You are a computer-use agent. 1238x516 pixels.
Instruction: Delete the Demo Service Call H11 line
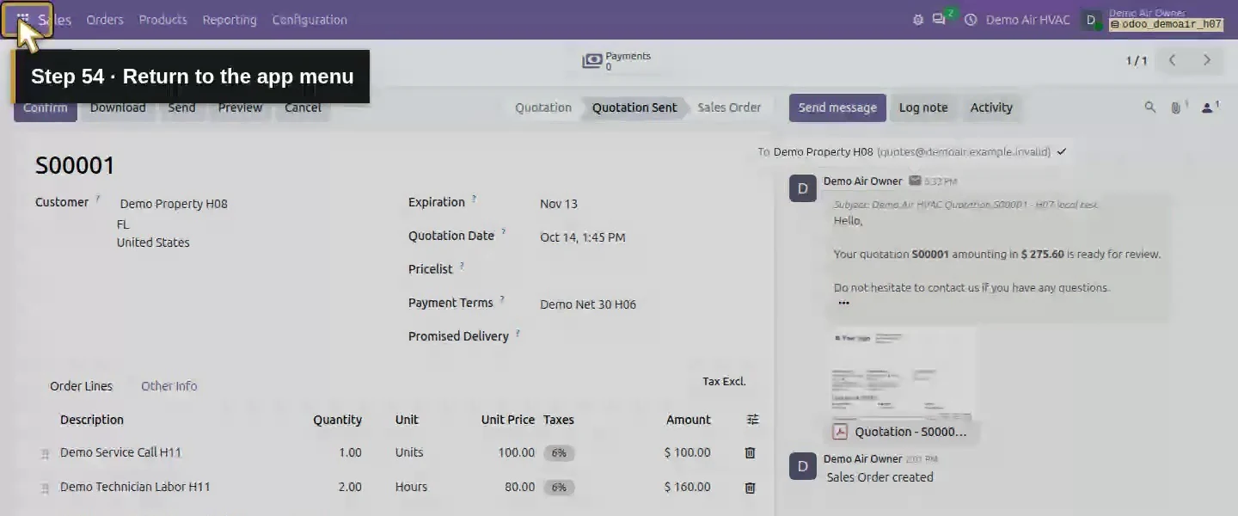(x=750, y=452)
